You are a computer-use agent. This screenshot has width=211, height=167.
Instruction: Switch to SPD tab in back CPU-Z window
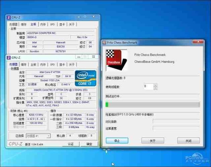[x=52, y=24]
